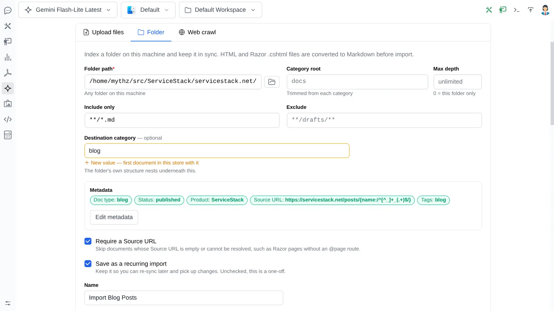Click the Product: ServiceStack metadata tag
554x311 pixels.
217,200
